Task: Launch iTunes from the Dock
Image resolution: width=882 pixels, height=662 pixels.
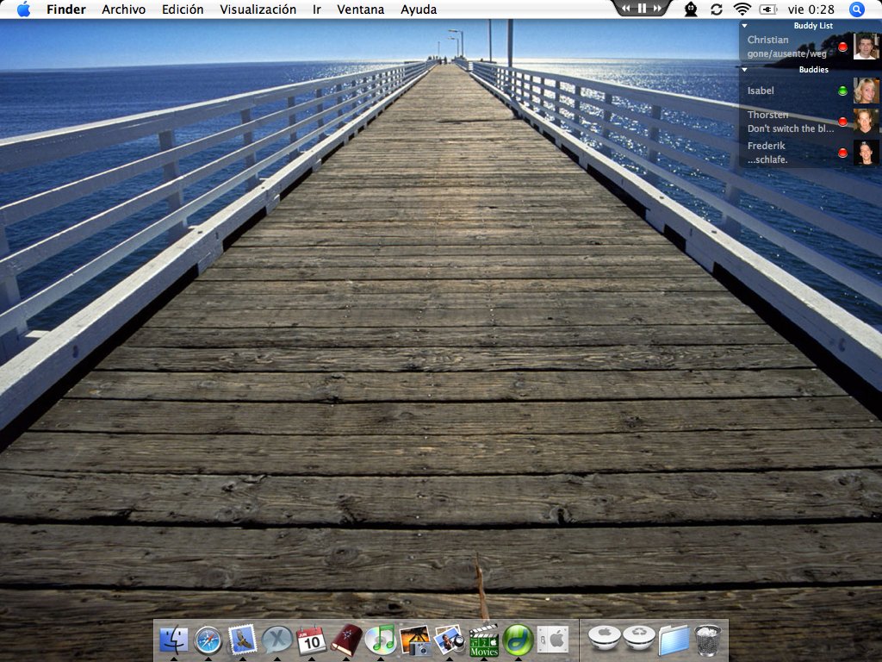Action: pyautogui.click(x=380, y=640)
